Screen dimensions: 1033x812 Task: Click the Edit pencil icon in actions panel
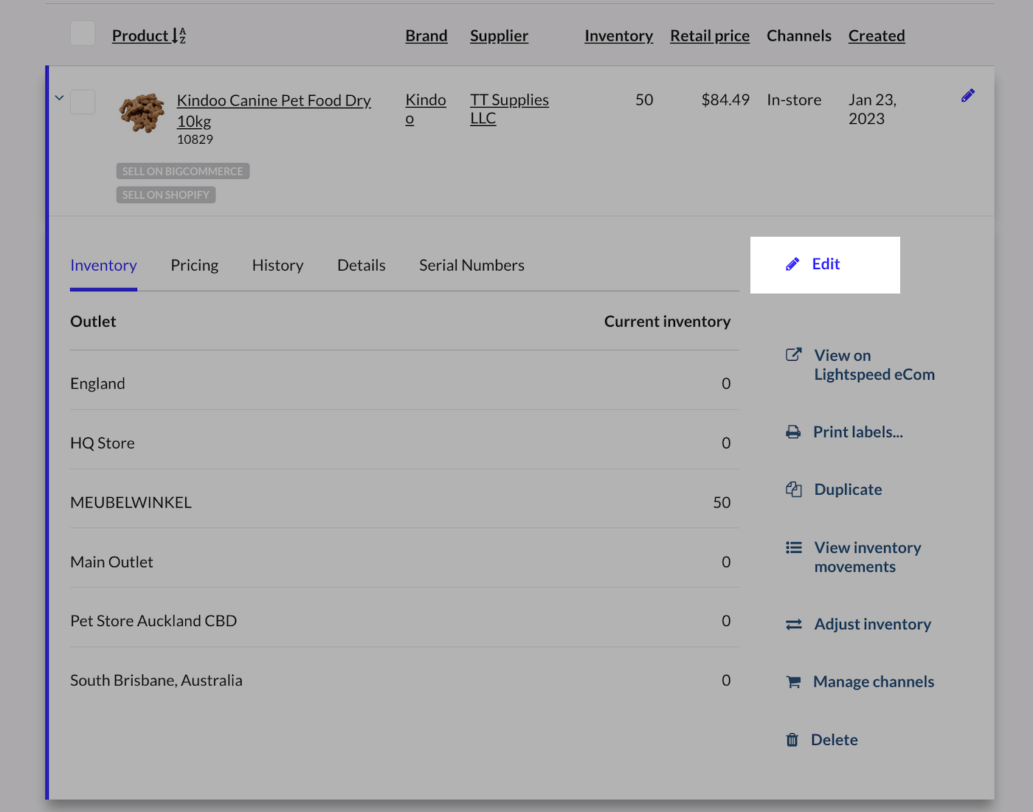(x=792, y=264)
